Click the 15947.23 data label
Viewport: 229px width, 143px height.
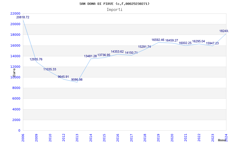tap(212, 43)
